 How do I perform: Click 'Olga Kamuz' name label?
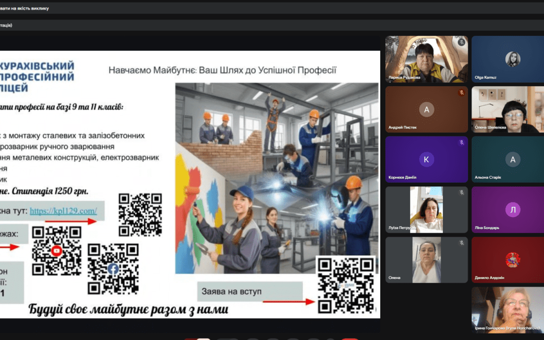point(486,78)
